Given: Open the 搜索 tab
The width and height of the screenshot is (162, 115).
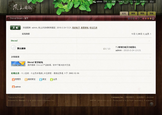Looking at the screenshot, I should (x=133, y=13).
